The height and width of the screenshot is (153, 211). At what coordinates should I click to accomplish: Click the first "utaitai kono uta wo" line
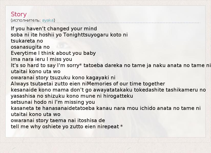(36, 71)
